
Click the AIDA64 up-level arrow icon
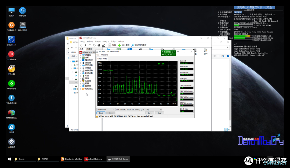point(90,45)
